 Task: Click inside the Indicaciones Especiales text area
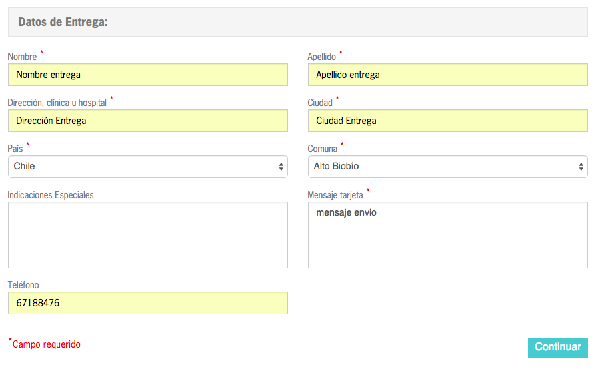pyautogui.click(x=147, y=235)
